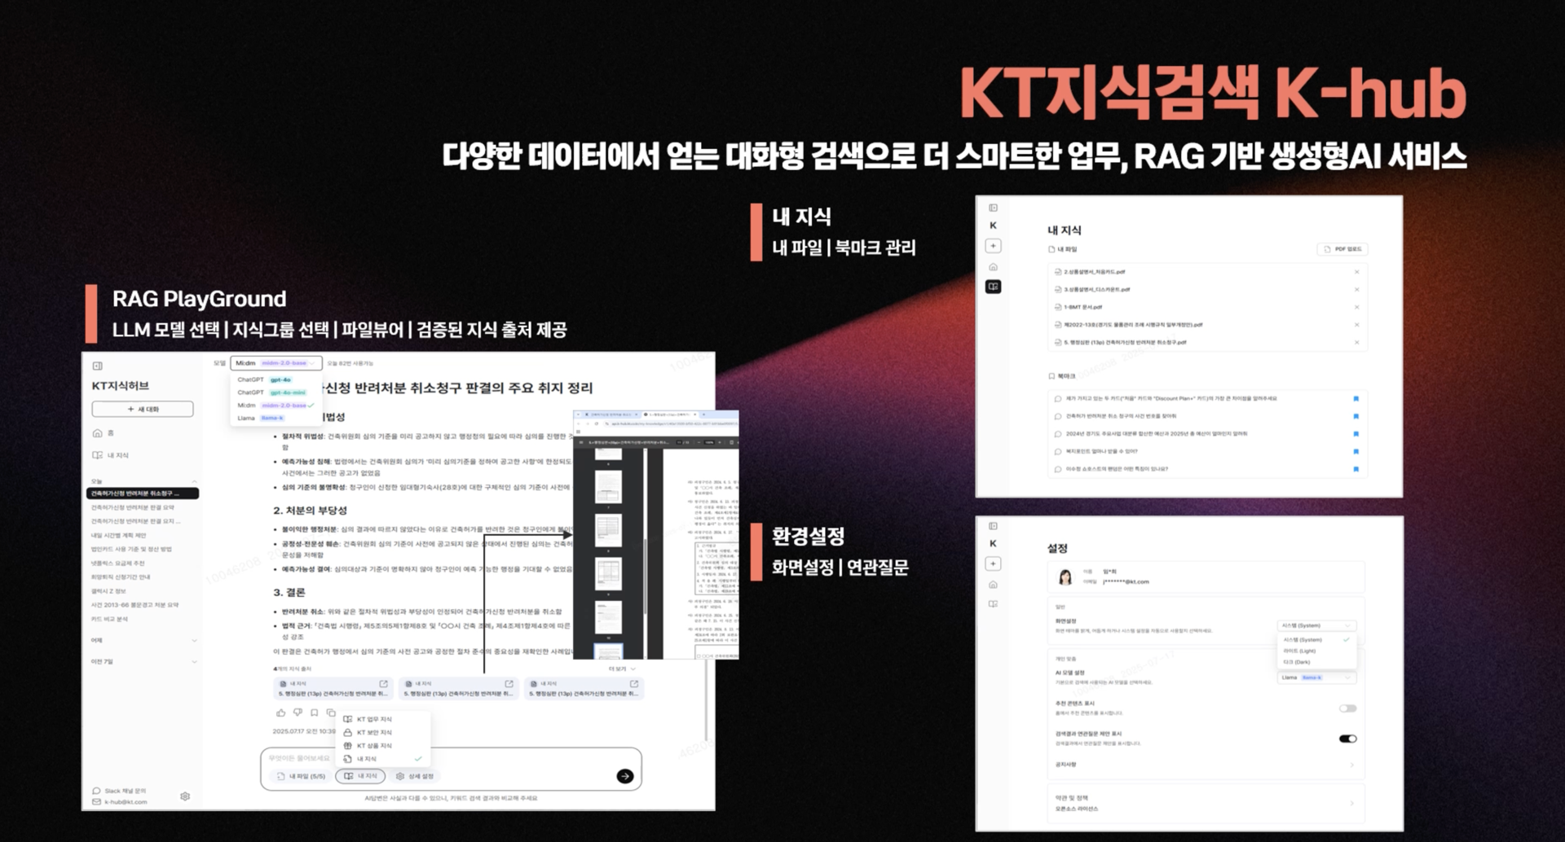
Task: Remove the 3.상품설명서 pdf file
Action: tap(1356, 289)
